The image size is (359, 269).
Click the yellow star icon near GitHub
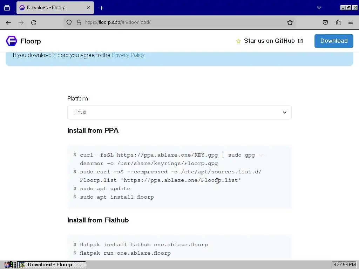[x=238, y=41]
